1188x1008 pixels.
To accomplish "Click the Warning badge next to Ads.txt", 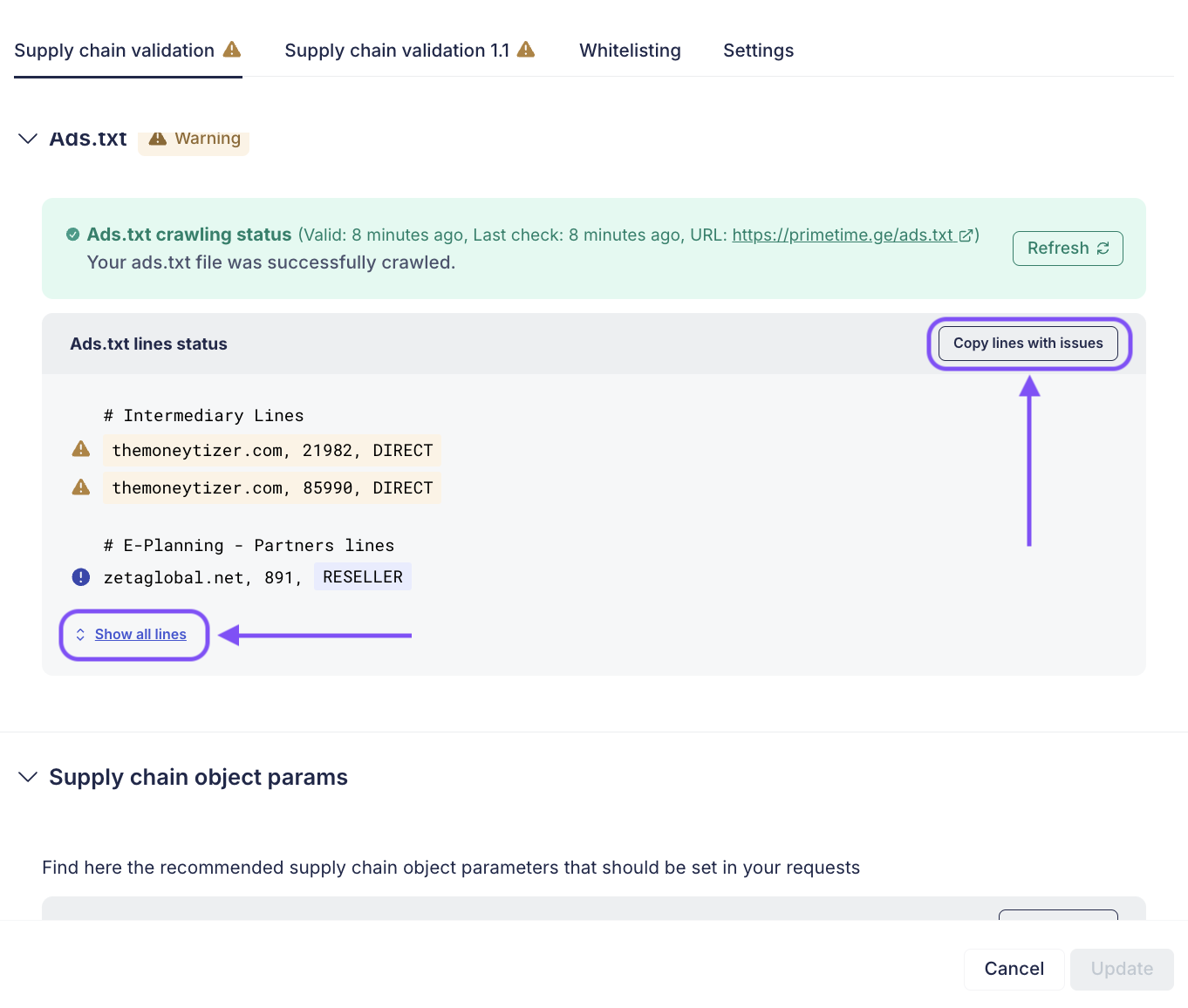I will (195, 139).
